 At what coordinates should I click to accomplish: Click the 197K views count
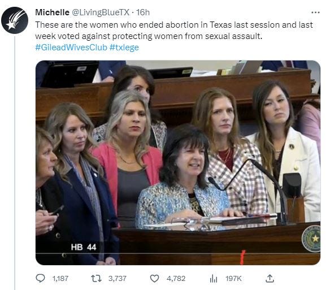[233, 279]
